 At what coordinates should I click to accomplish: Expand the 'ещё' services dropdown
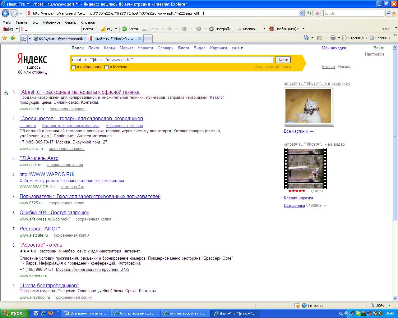[237, 48]
